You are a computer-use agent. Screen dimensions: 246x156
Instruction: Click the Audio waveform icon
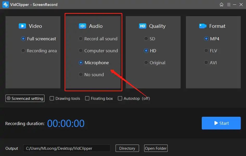[x=82, y=26]
